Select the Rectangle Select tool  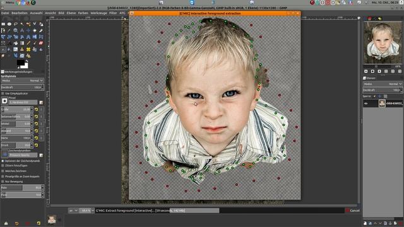coord(3,24)
